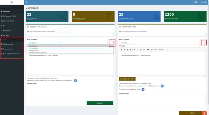Insert numbered list in message editor

click(x=141, y=50)
